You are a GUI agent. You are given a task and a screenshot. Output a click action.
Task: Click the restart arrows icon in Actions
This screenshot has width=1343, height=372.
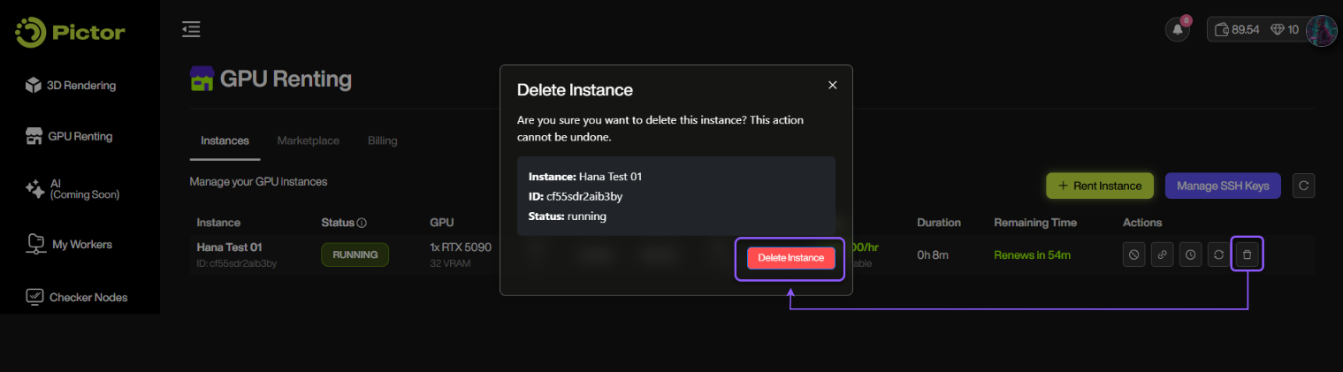click(x=1218, y=254)
